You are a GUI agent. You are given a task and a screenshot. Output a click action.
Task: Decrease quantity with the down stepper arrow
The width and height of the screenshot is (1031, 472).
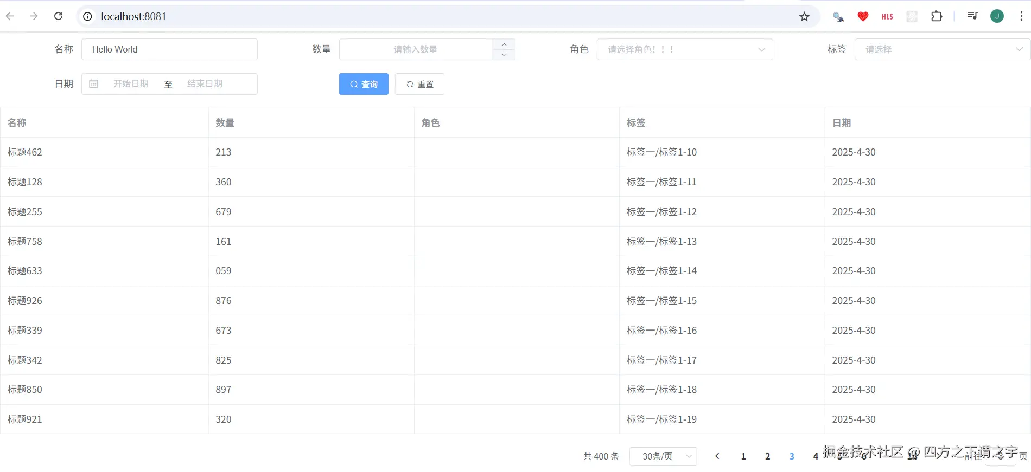coord(504,55)
